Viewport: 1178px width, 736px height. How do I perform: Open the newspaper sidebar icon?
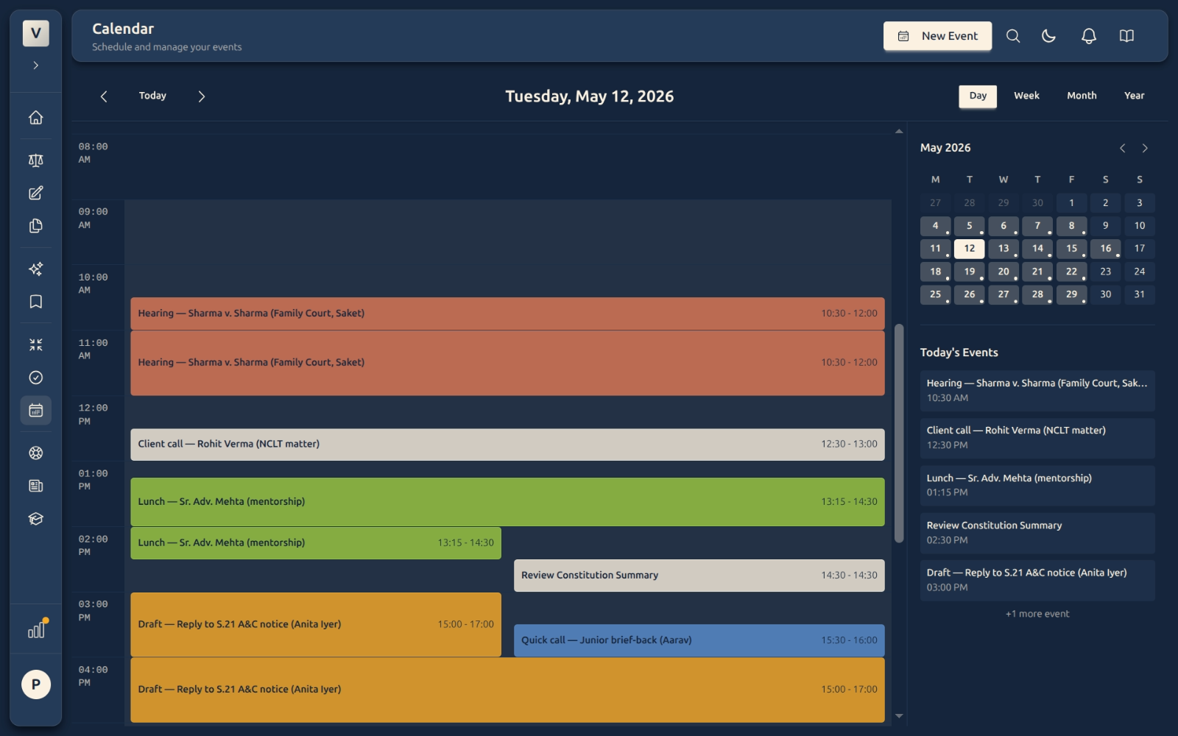click(35, 486)
